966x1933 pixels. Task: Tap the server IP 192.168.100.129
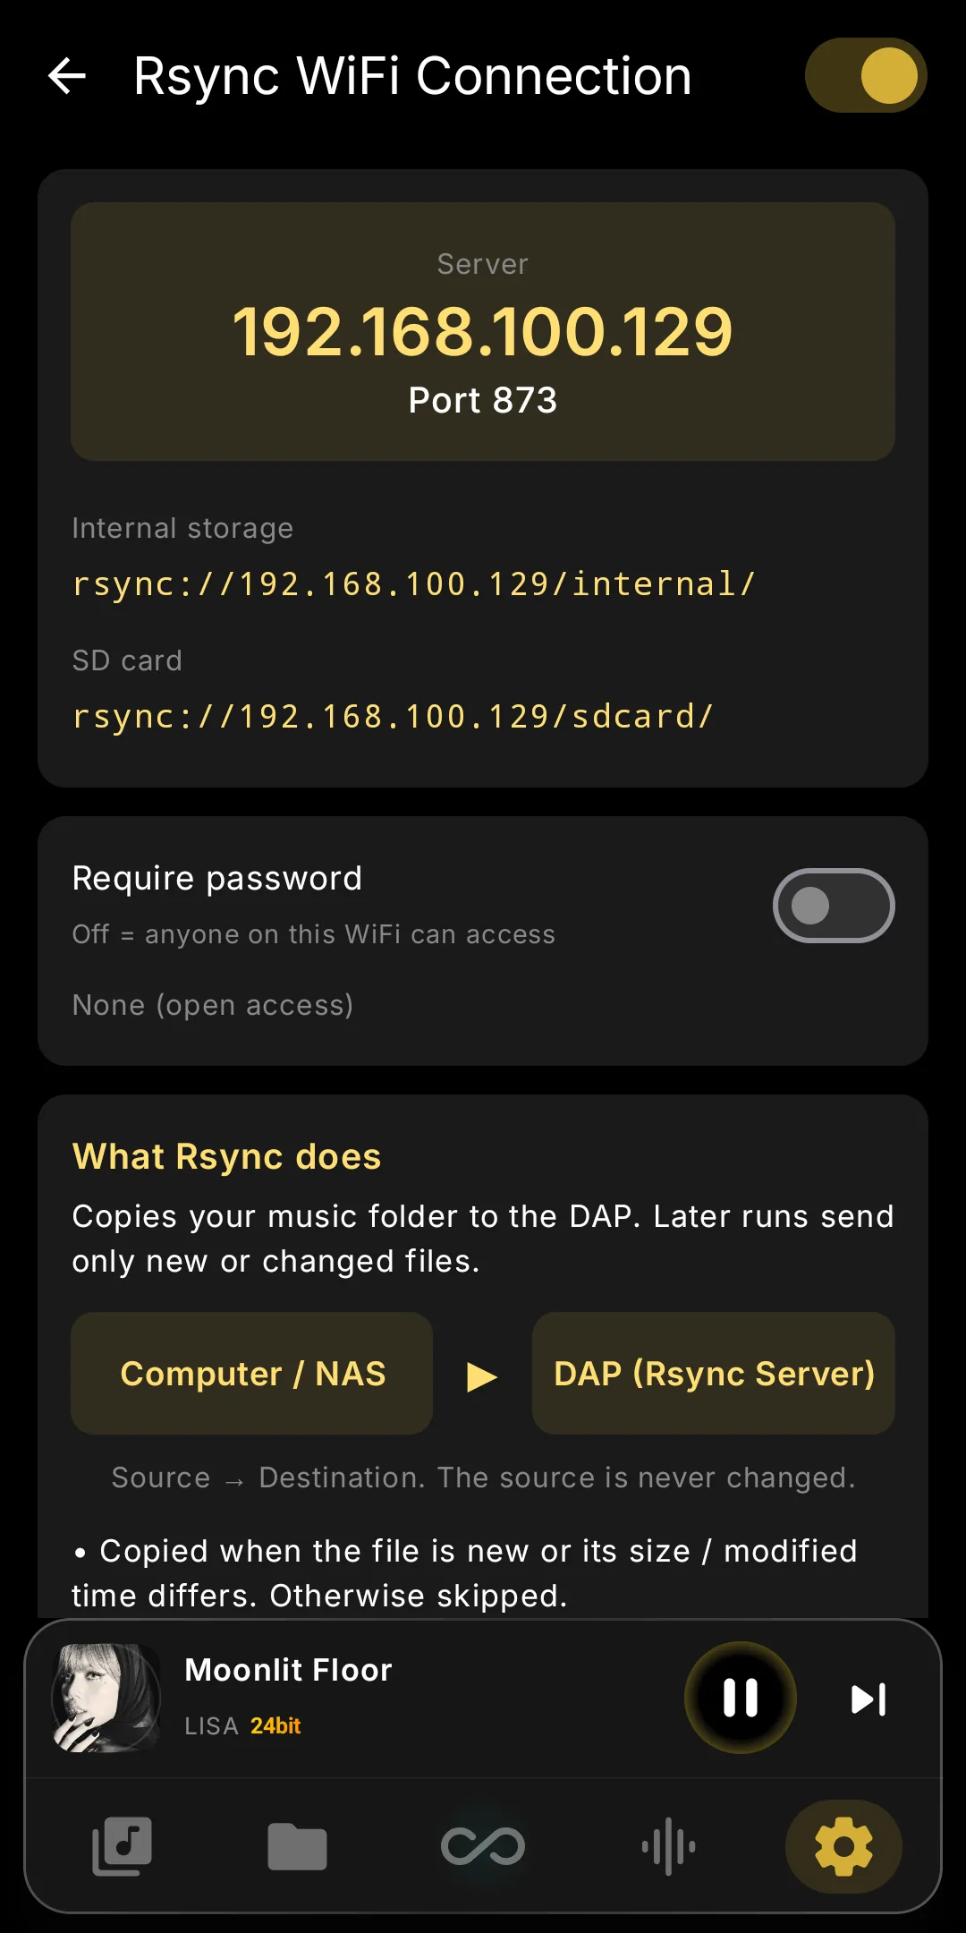(x=483, y=332)
